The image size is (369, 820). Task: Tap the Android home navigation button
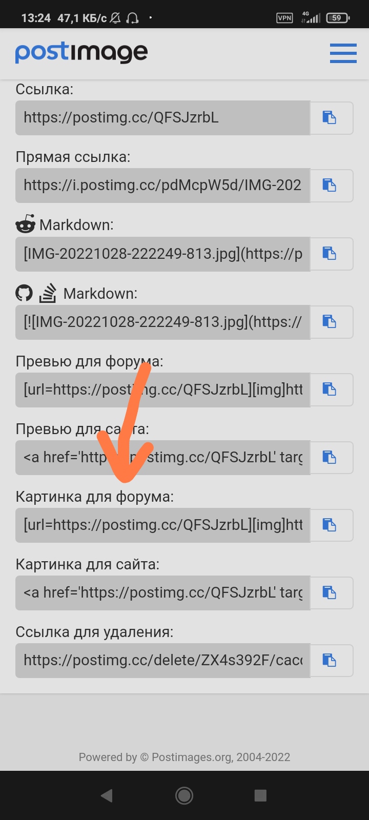(184, 795)
